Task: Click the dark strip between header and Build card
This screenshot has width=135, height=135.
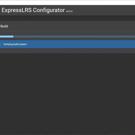Action: (x=67, y=18)
